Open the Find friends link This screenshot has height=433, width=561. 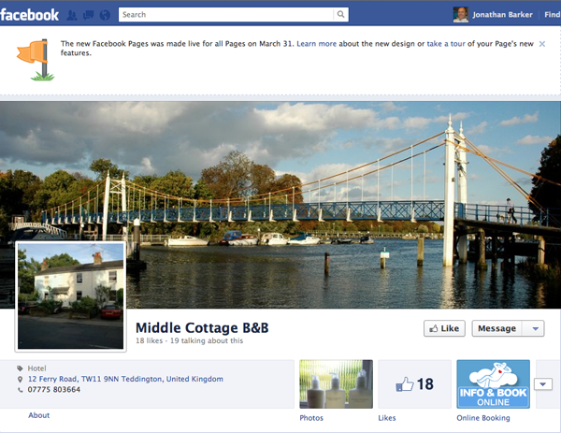[x=553, y=15]
